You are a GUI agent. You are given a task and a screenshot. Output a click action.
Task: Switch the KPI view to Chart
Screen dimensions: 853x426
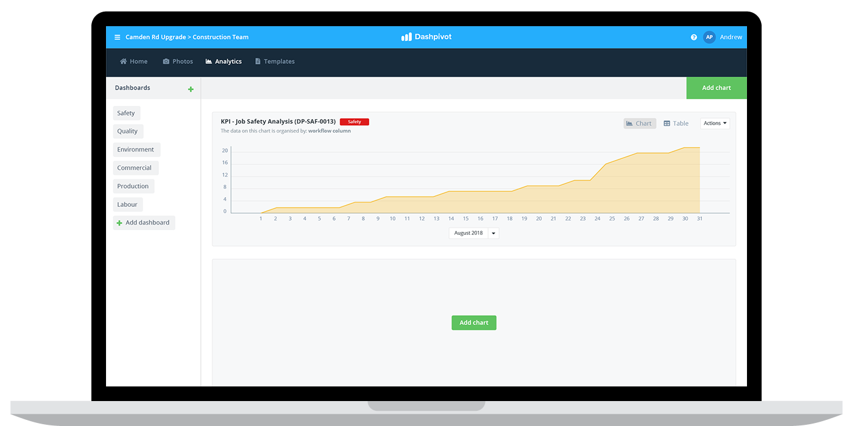coord(640,124)
